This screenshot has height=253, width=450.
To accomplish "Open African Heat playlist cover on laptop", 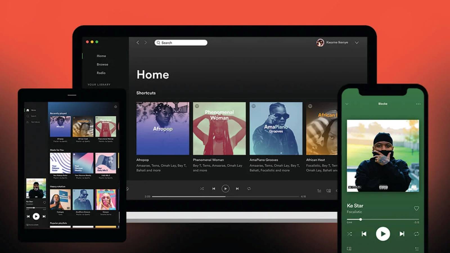I will [x=322, y=128].
